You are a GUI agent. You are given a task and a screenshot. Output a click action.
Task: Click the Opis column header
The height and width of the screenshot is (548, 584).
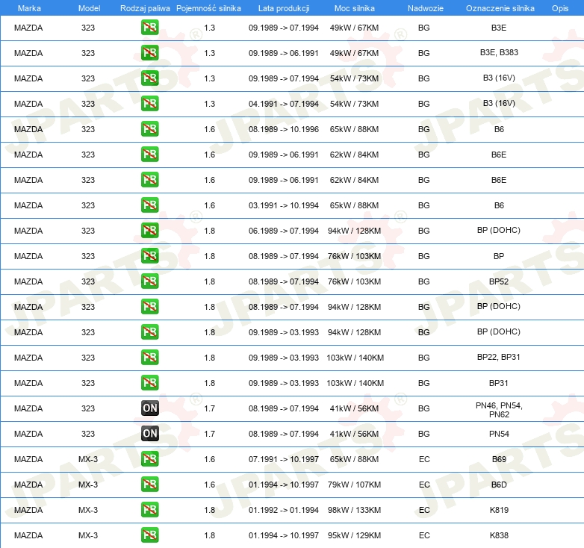click(560, 8)
